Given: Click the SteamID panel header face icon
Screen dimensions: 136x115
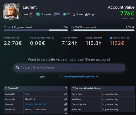Looking at the screenshot, I should [6, 88].
